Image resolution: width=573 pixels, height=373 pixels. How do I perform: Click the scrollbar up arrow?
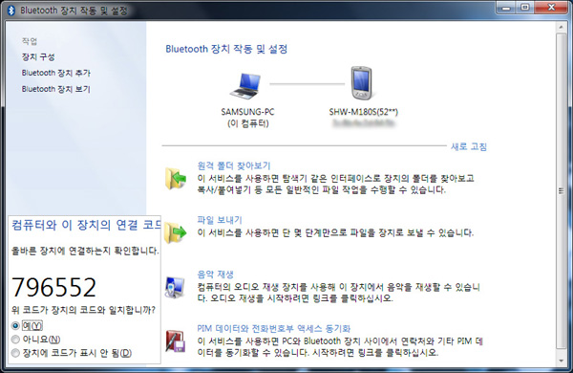[561, 27]
